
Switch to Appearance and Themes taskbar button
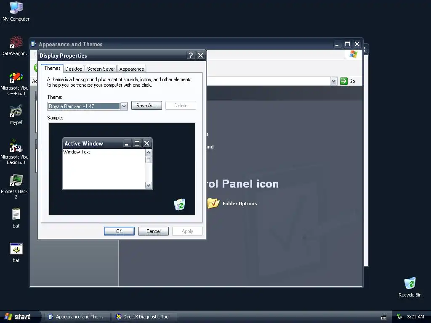[x=77, y=317]
